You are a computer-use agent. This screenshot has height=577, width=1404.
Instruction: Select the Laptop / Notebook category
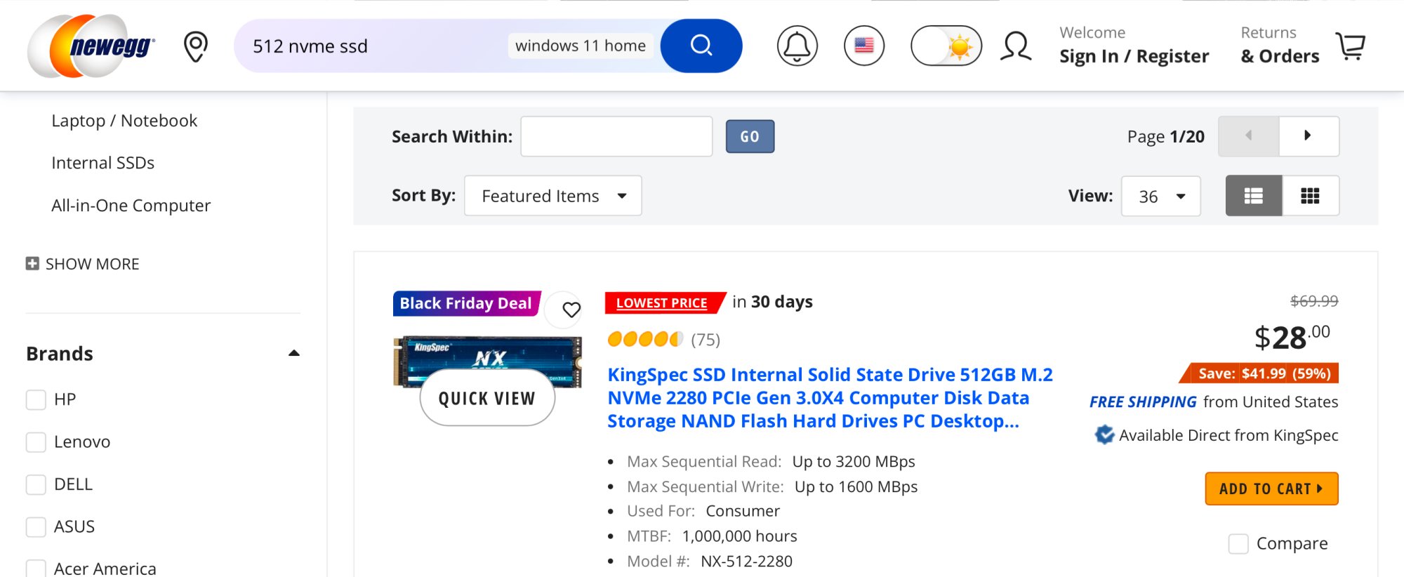coord(124,121)
